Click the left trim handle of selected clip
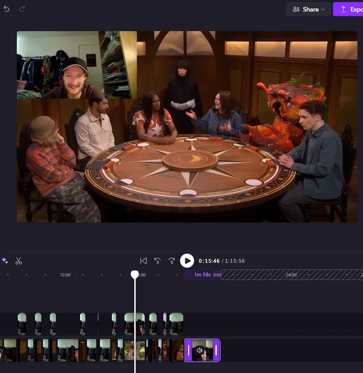The height and width of the screenshot is (373, 363). coord(189,350)
